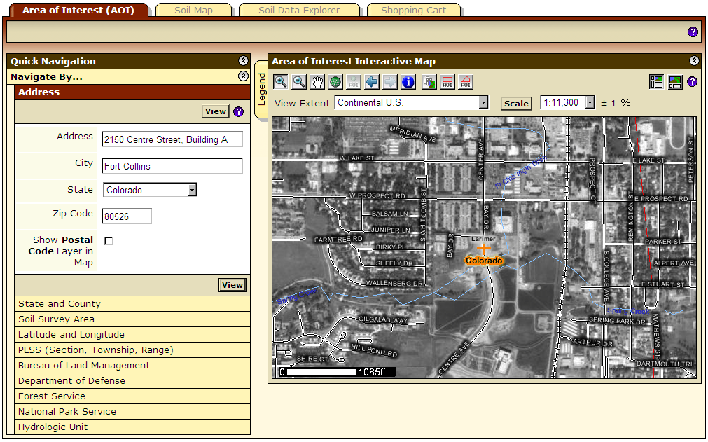Screen dimensions: 708x442
Task: Open the scale dropdown showing 1:11,300
Action: 590,102
